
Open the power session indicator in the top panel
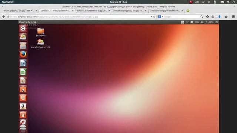[x=234, y=2]
